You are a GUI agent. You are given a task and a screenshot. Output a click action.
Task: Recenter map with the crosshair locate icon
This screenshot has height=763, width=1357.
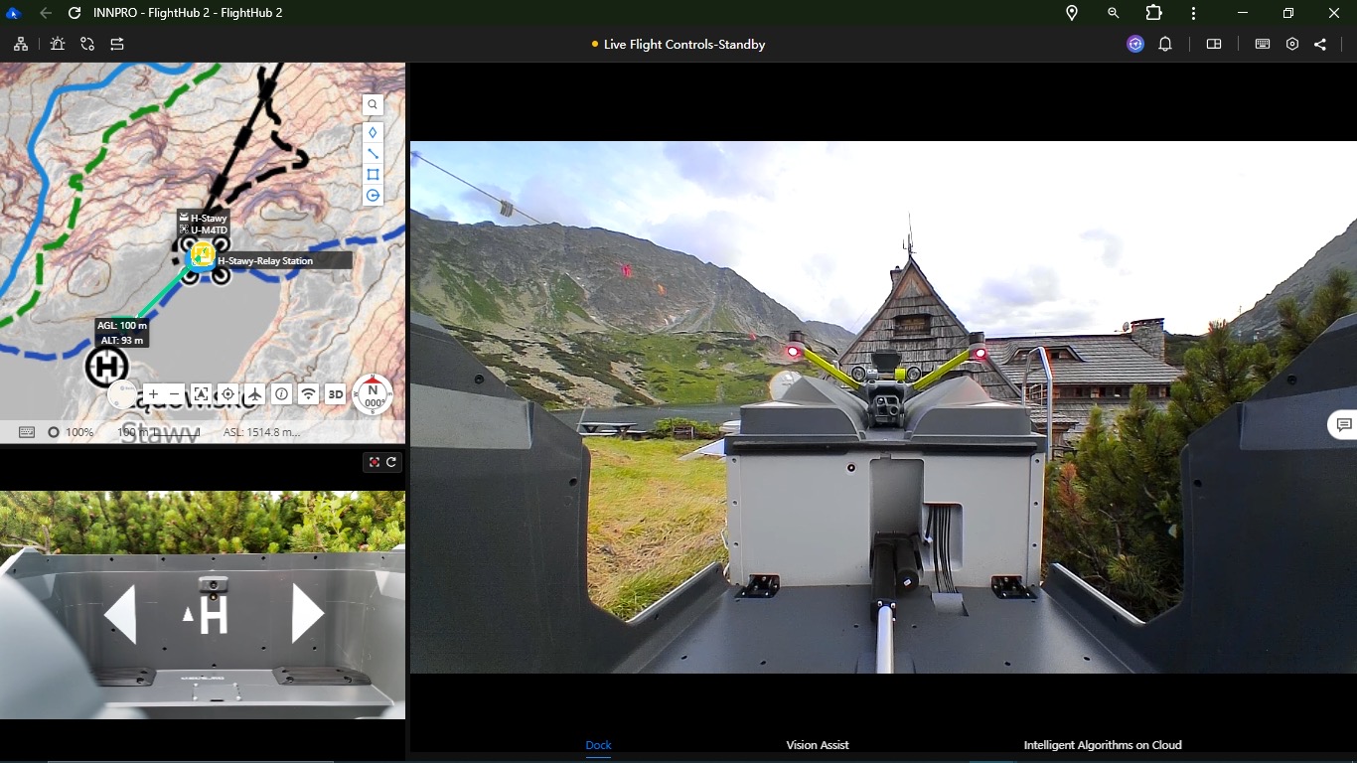[227, 394]
